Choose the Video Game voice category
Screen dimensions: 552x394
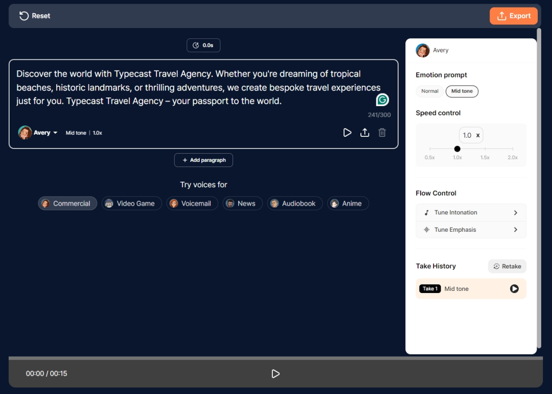coord(132,204)
